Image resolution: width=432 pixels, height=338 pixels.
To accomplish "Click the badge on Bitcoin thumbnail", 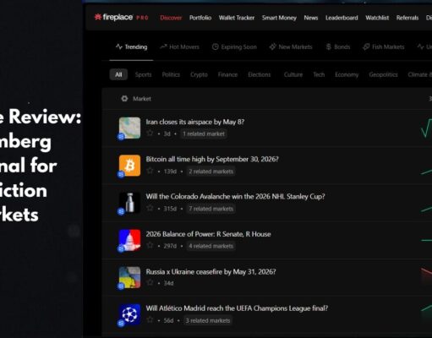I will click(121, 174).
